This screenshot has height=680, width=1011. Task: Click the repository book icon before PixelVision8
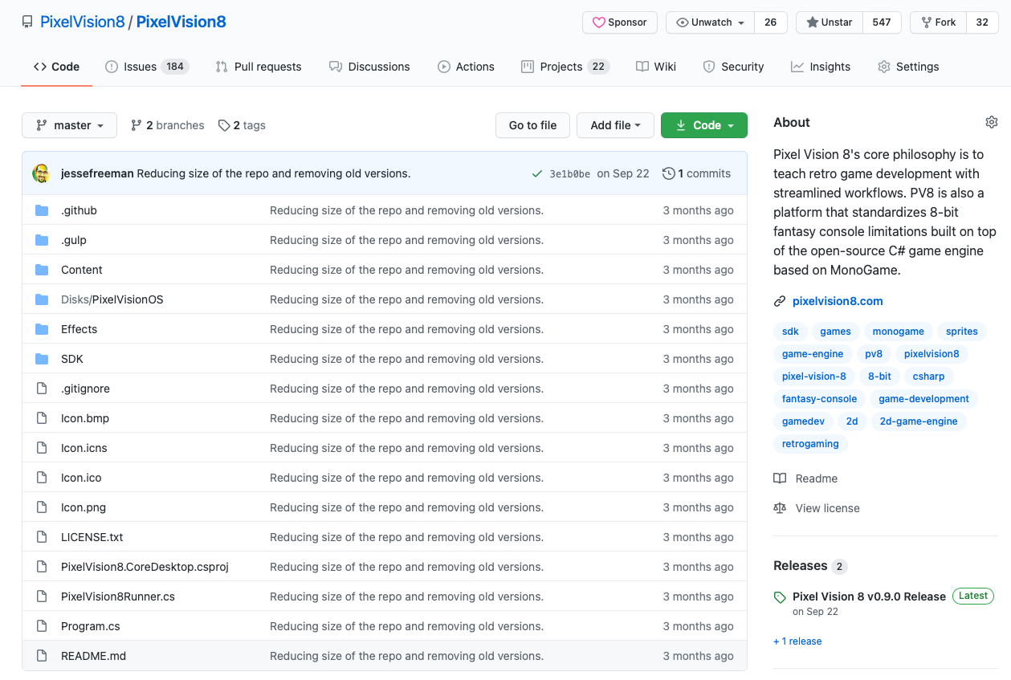27,22
